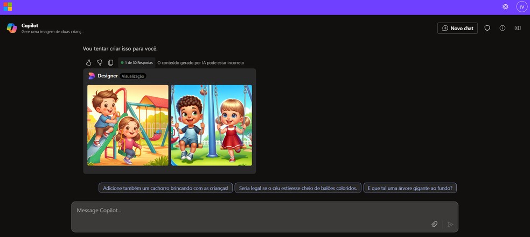Viewport: 530px width, 237px height.
Task: Send the message with the arrow icon
Action: coord(450,224)
